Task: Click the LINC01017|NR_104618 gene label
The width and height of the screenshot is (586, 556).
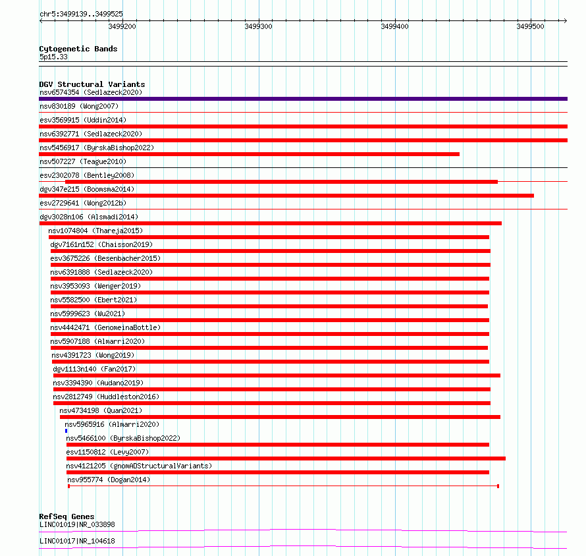Action: [x=77, y=541]
